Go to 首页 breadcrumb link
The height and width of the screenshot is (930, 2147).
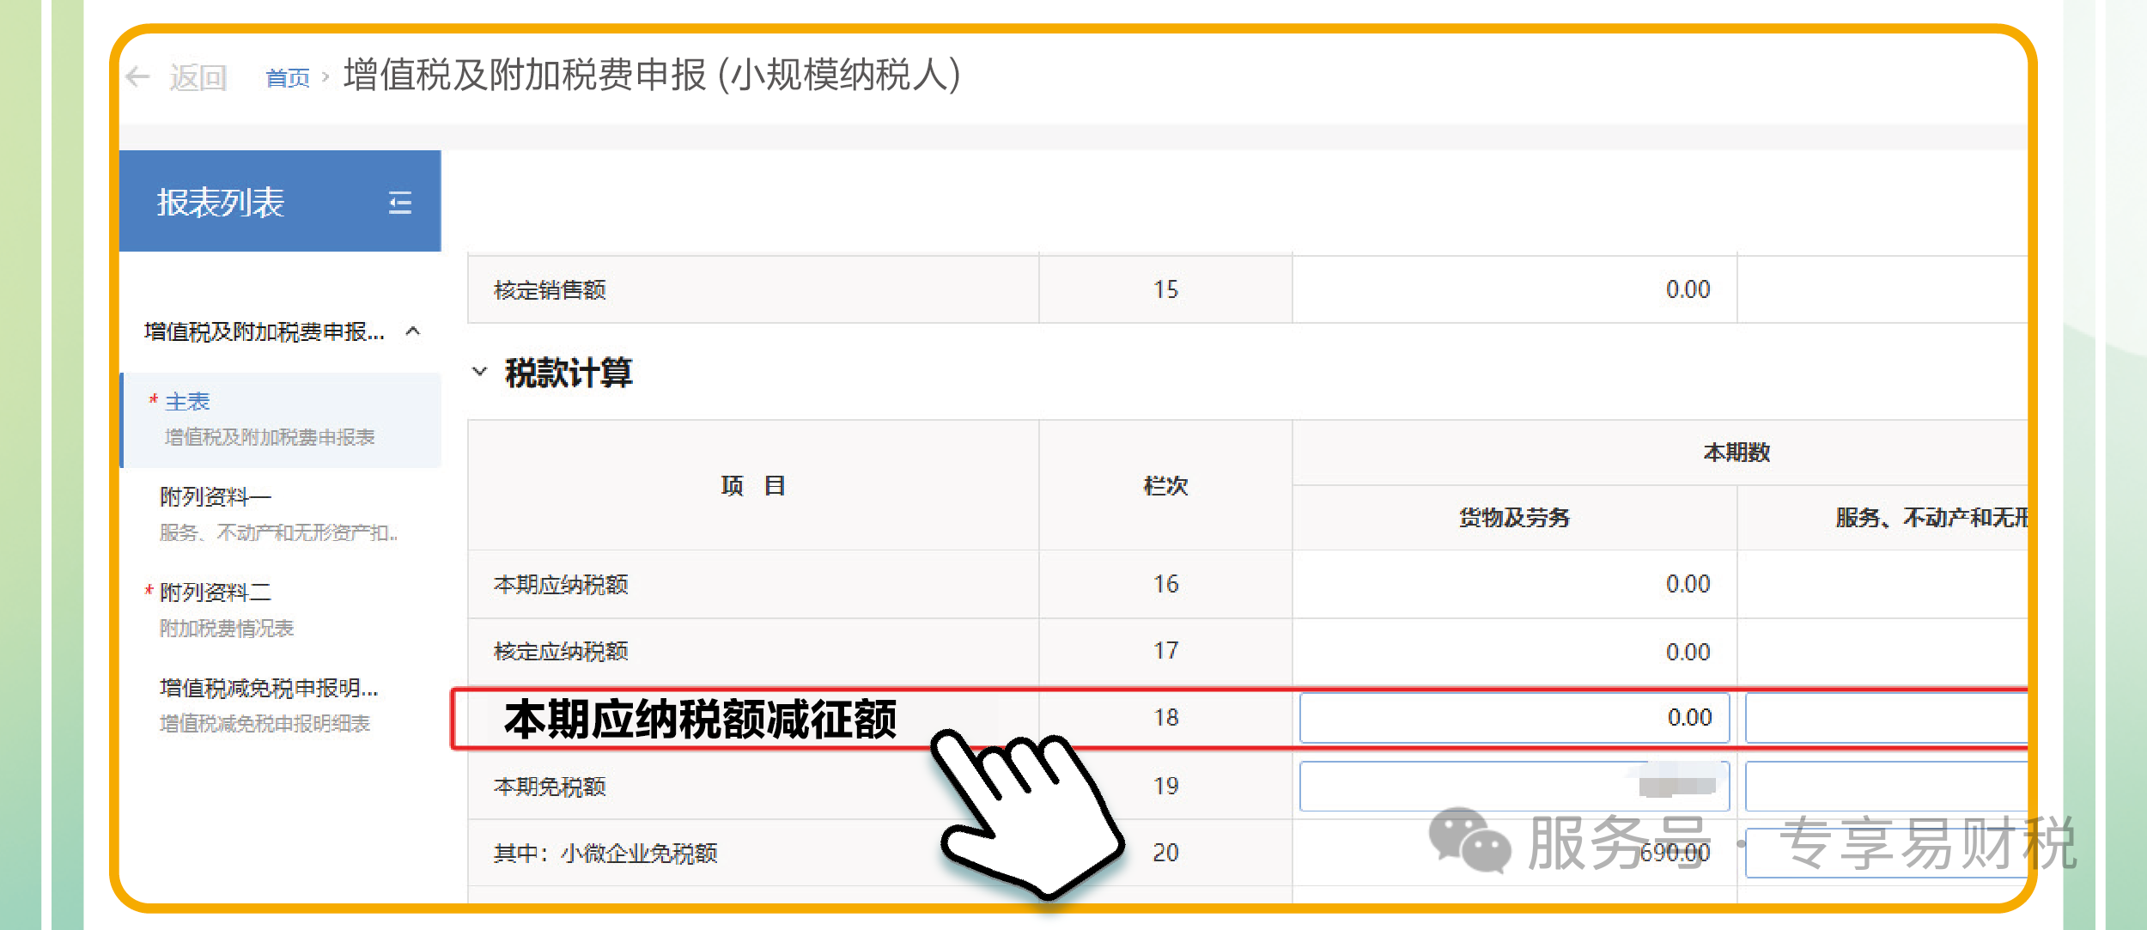[287, 78]
